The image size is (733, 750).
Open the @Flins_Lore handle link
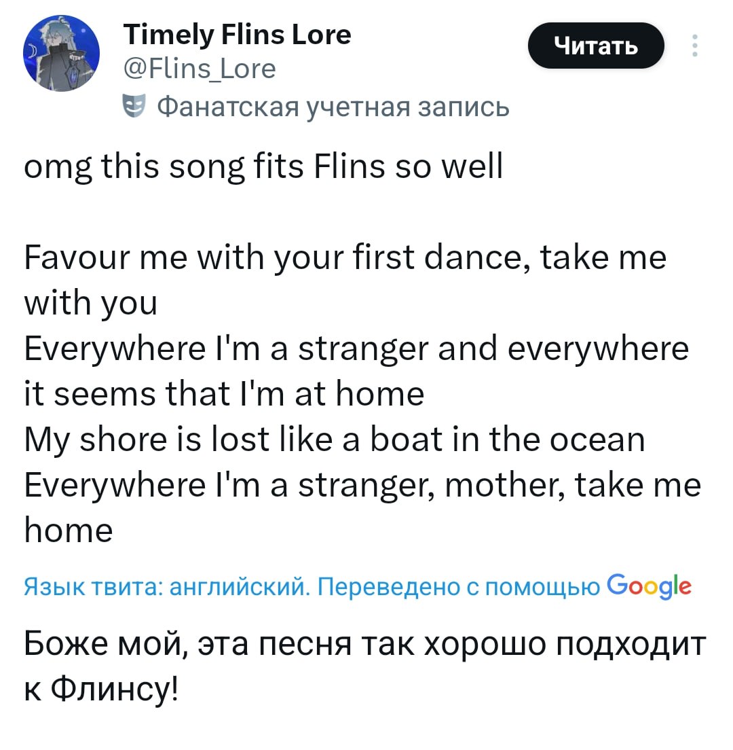click(x=199, y=69)
